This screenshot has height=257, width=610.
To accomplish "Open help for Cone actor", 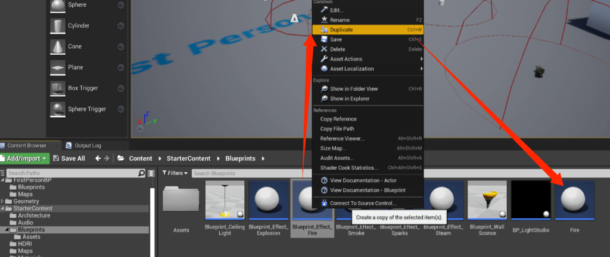I will click(x=120, y=46).
